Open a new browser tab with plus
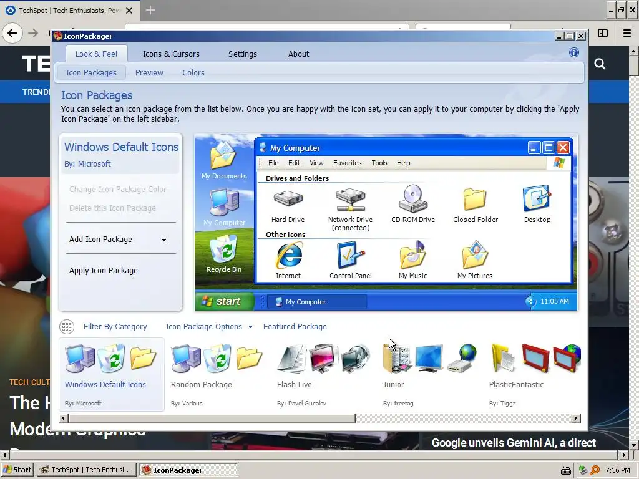The image size is (639, 479). tap(150, 10)
